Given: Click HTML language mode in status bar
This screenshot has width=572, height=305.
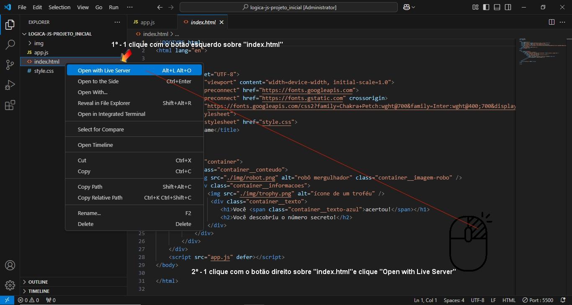Looking at the screenshot, I should click(509, 300).
